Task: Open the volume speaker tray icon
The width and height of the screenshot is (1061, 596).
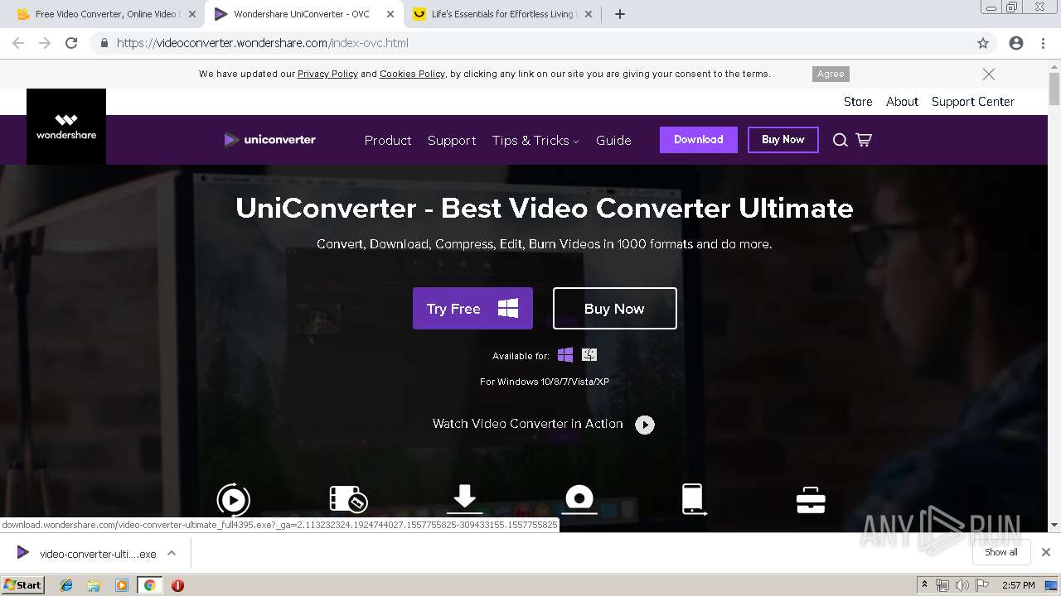Action: [x=962, y=585]
